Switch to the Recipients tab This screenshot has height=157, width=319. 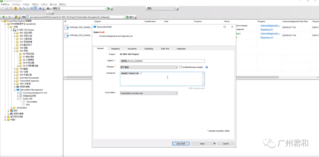pyautogui.click(x=115, y=49)
